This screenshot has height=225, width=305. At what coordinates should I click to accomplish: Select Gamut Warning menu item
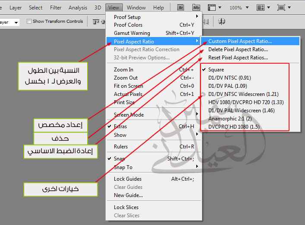pyautogui.click(x=154, y=33)
